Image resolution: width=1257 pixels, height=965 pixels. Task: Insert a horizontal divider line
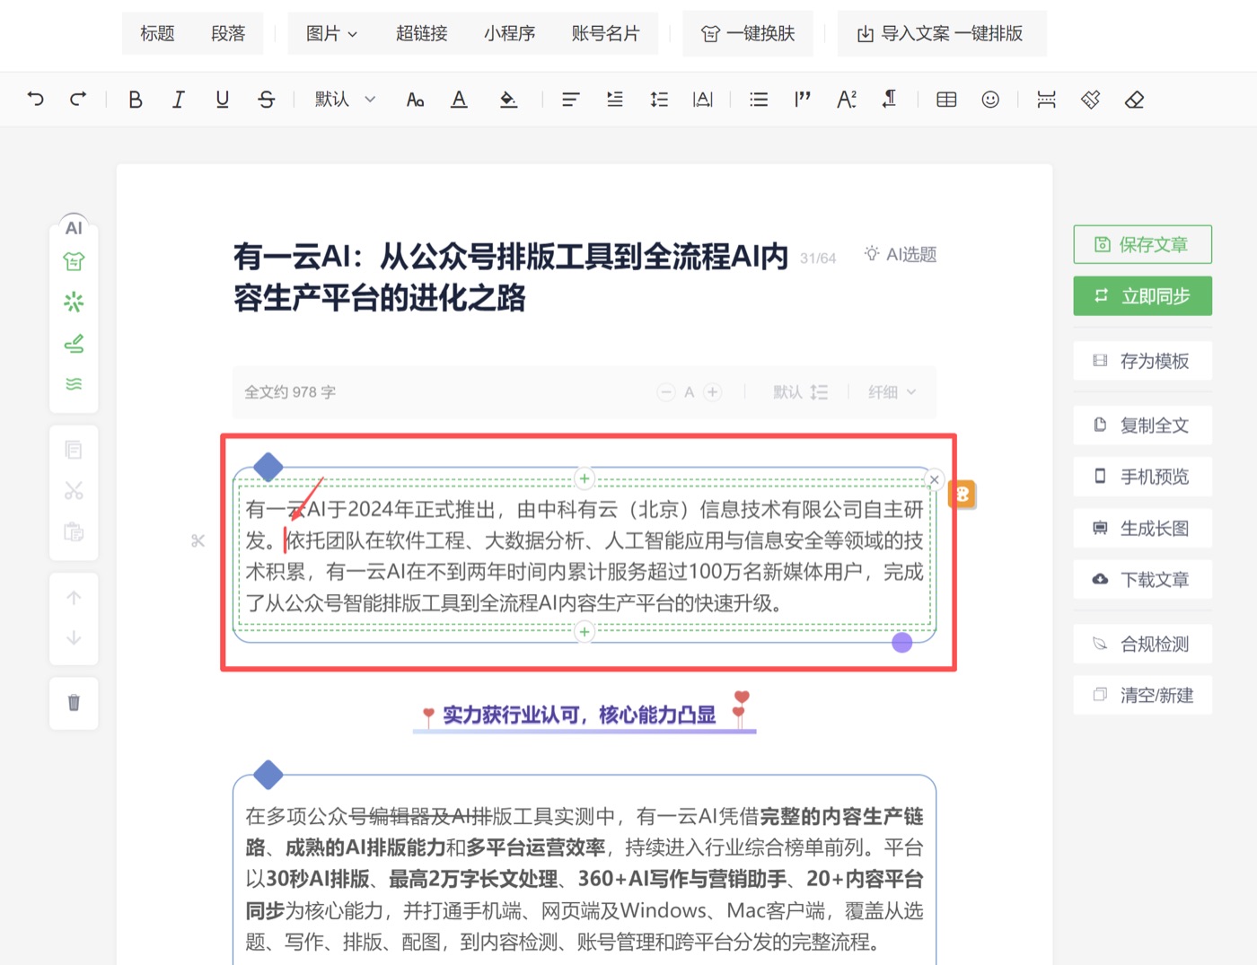[x=1047, y=100]
